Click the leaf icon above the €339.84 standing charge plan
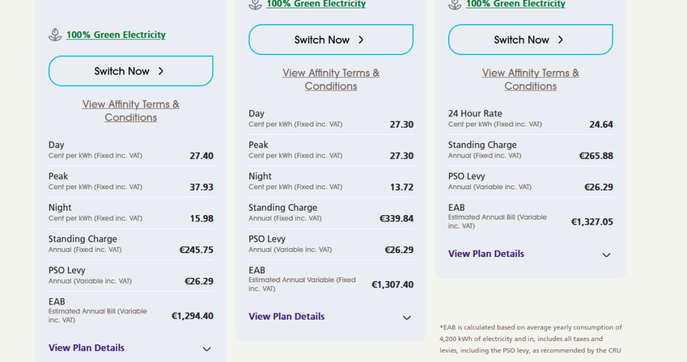 pos(255,4)
